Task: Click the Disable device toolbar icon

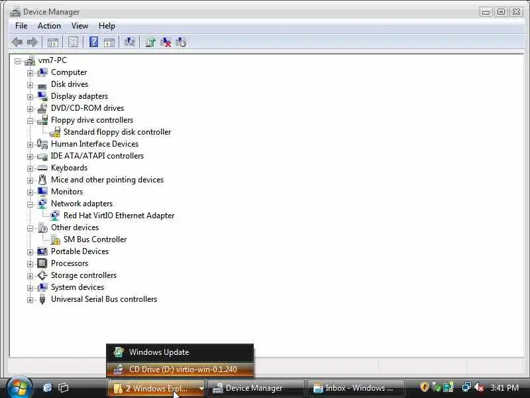Action: (181, 42)
